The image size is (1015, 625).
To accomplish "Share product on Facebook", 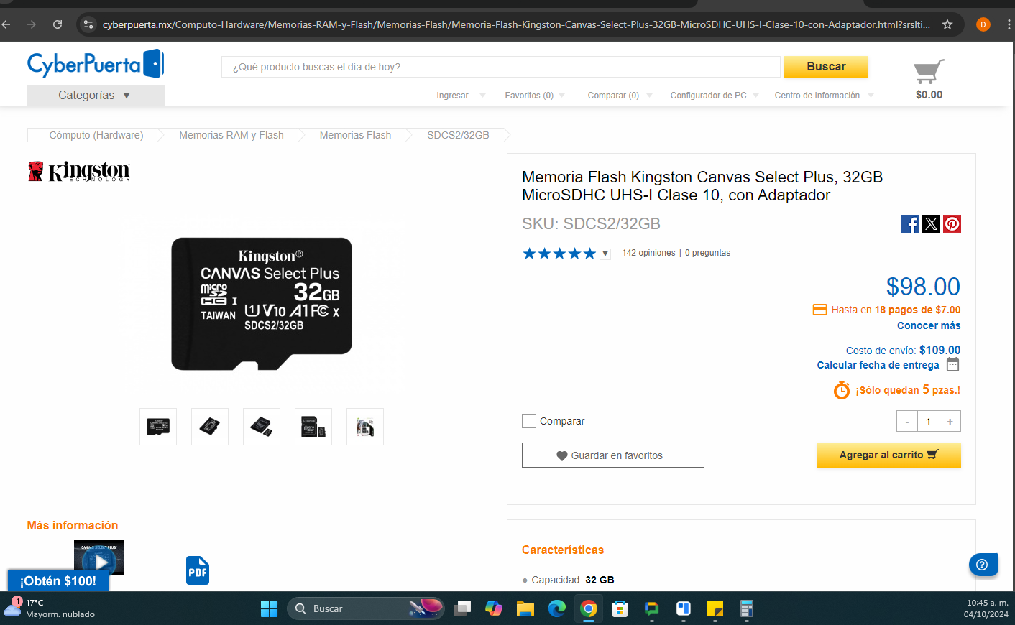I will click(910, 223).
